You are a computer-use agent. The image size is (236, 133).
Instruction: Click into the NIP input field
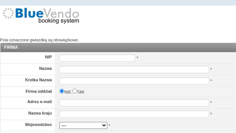click(x=97, y=58)
